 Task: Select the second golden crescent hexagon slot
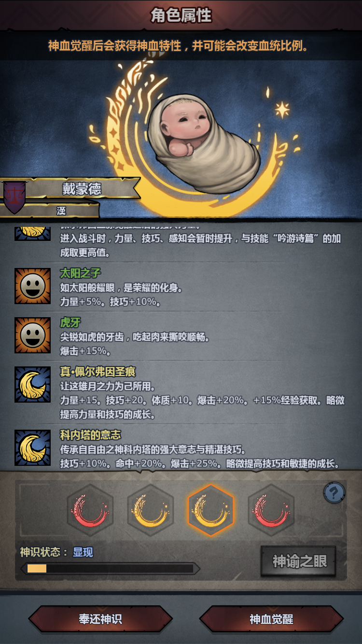coord(151,510)
